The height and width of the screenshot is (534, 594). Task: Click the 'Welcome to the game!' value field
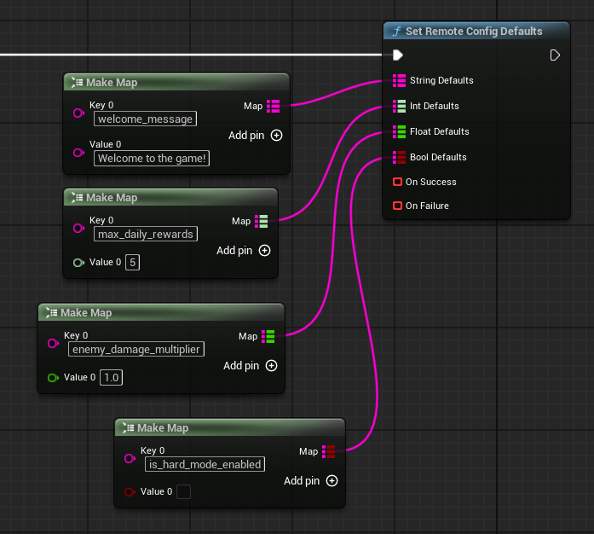point(153,159)
